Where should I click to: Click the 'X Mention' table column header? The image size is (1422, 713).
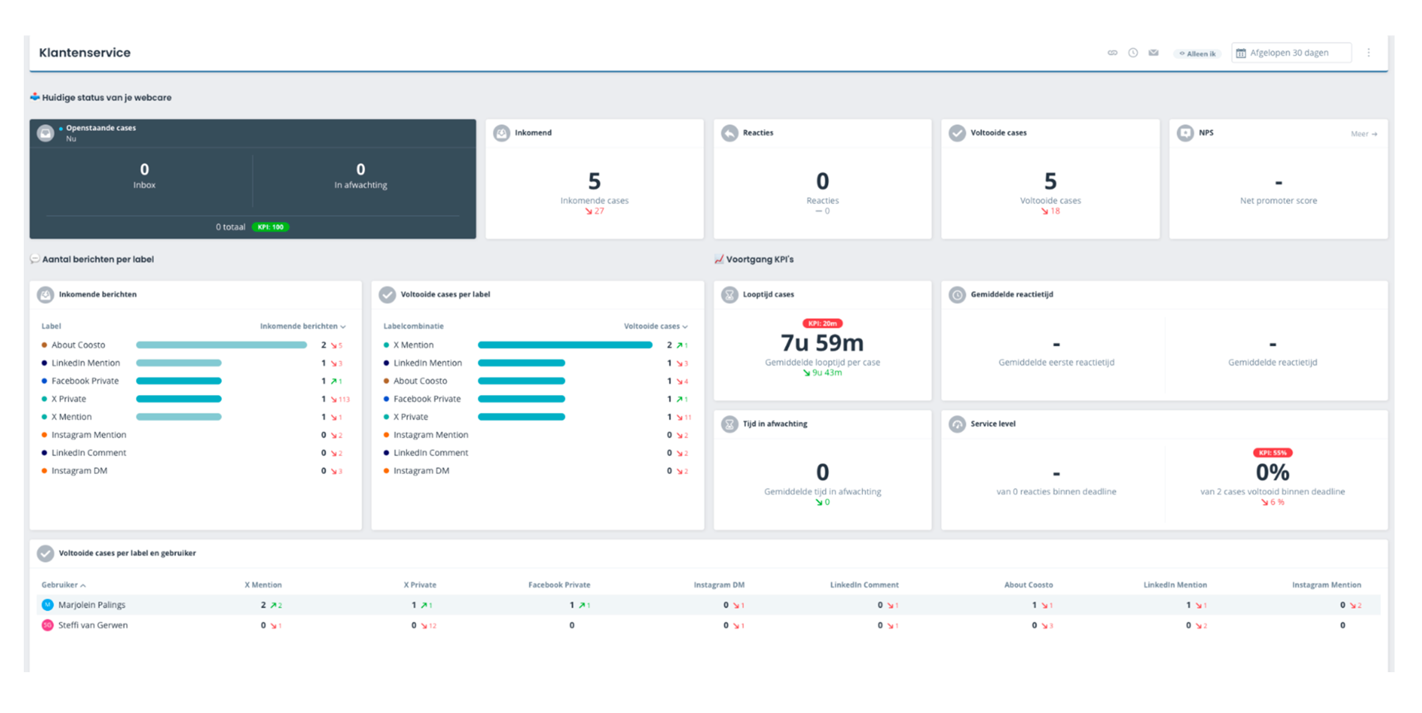tap(263, 585)
